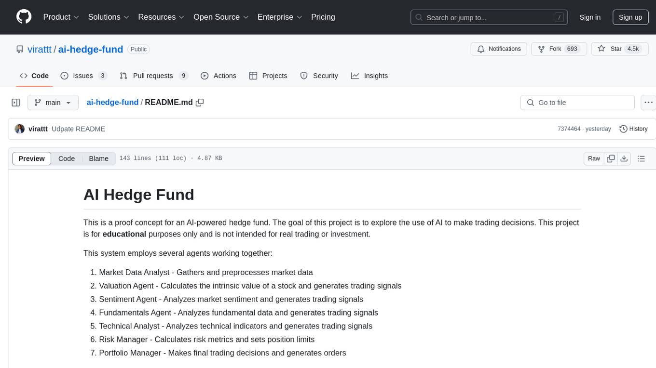Open the Raw file view
656x368 pixels.
tap(594, 158)
